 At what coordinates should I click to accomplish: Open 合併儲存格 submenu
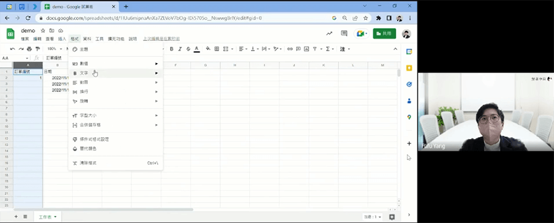pos(115,125)
